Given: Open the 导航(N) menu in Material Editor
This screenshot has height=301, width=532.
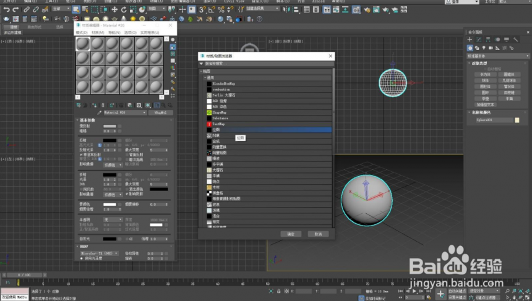Looking at the screenshot, I should 114,33.
